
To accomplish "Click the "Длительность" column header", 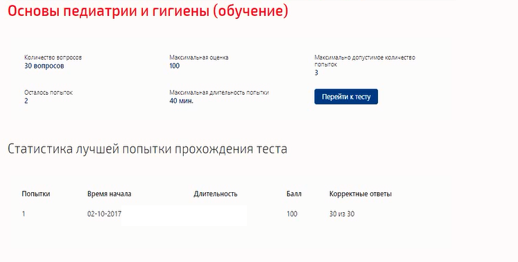I will [216, 194].
